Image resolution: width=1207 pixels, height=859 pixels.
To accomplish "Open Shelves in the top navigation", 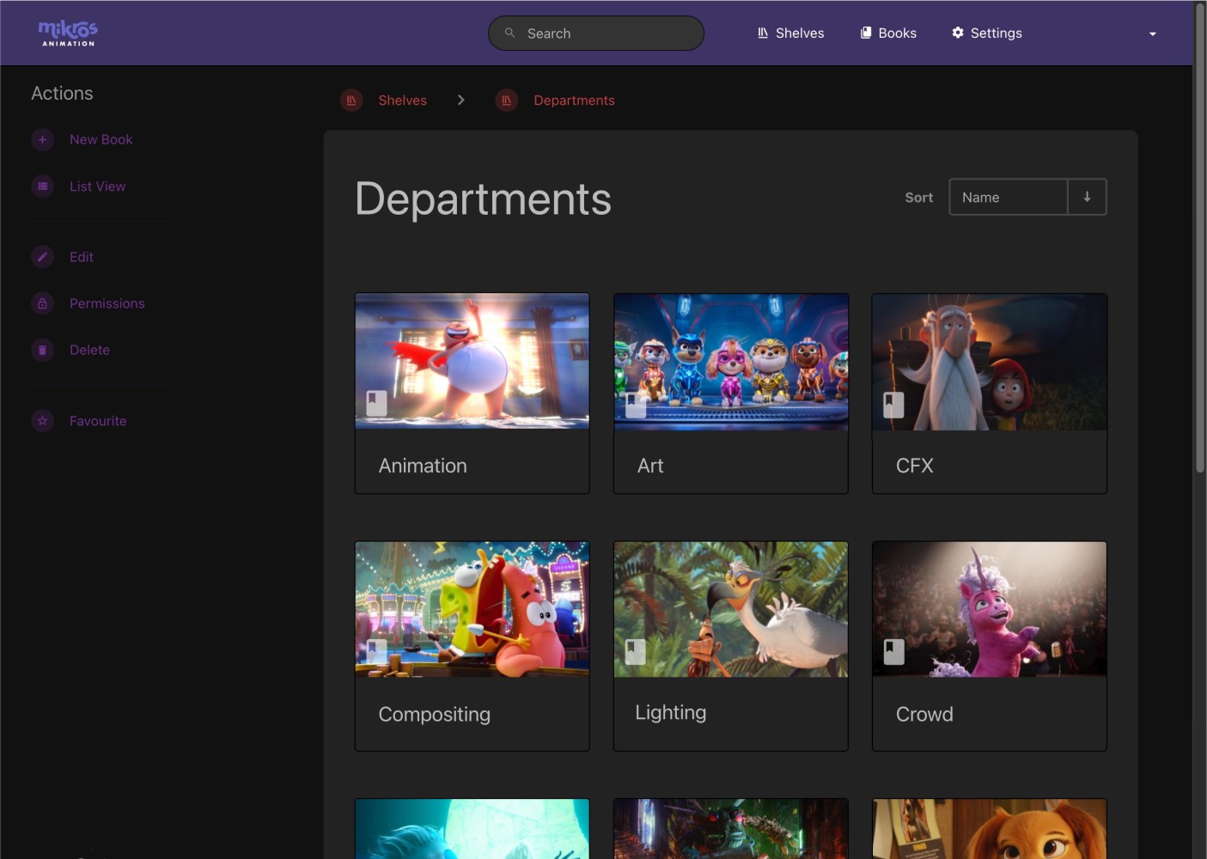I will click(x=790, y=33).
